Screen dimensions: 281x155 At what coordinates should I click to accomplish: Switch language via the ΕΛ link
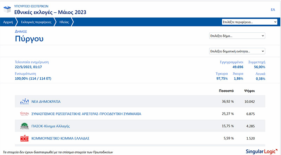273,9
